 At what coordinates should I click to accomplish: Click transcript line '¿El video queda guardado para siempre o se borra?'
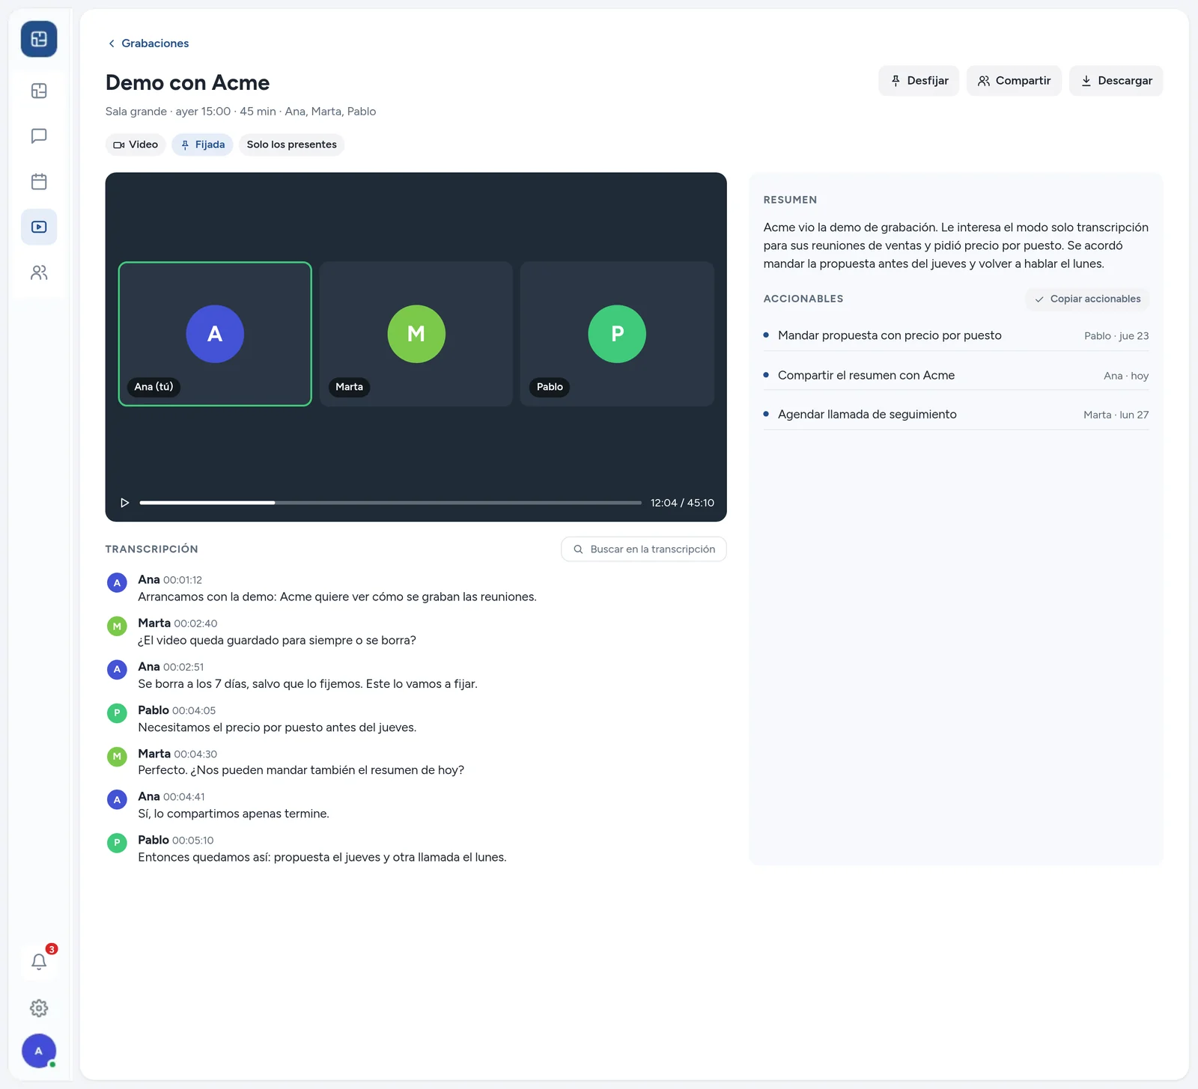277,641
